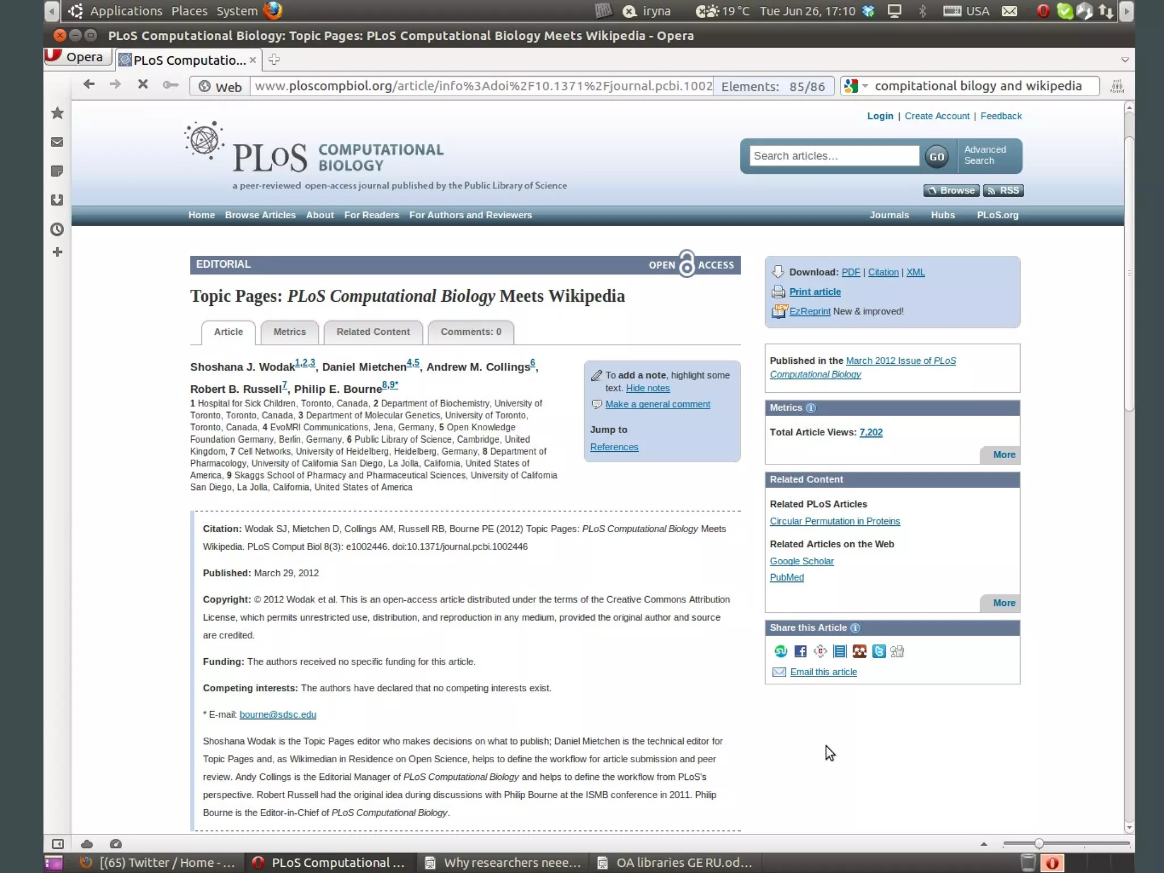Toggle Opera Turbo icon in status bar

116,844
